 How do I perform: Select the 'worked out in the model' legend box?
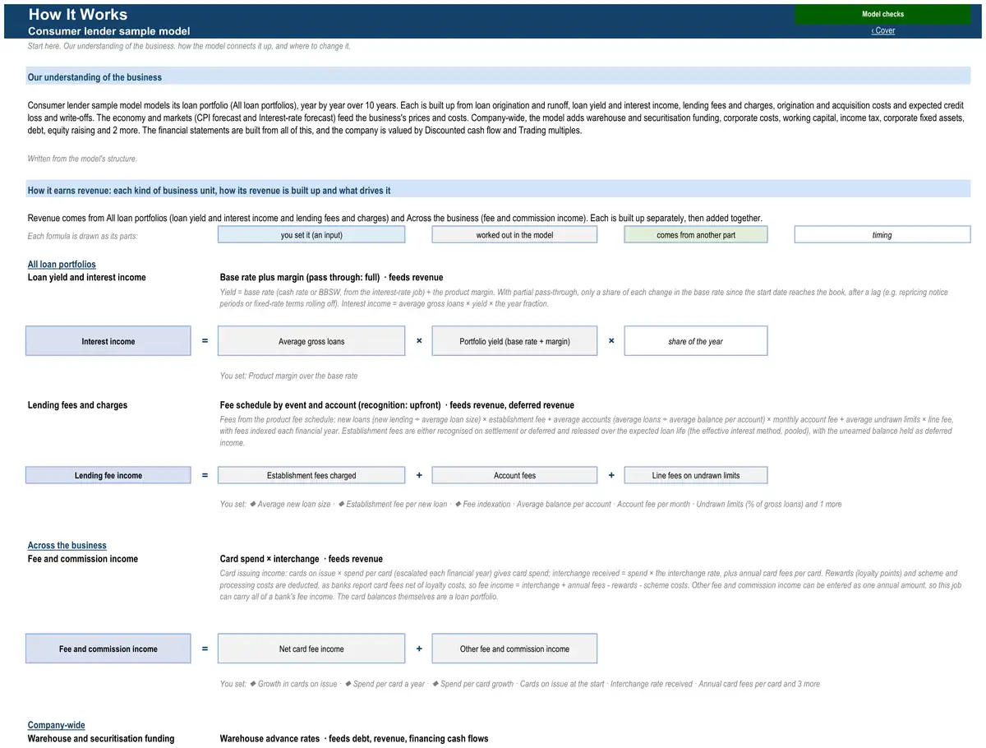[x=514, y=235]
